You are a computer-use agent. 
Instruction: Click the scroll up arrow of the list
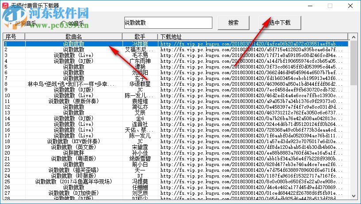point(353,37)
